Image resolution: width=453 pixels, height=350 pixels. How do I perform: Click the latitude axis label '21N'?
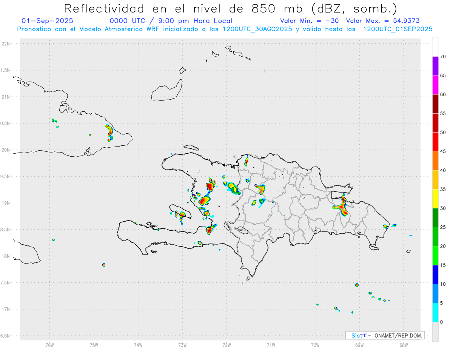click(x=6, y=97)
